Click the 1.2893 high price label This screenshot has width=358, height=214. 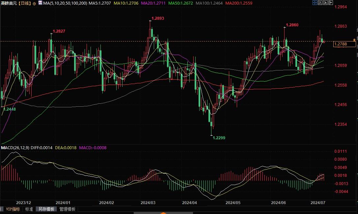158,18
